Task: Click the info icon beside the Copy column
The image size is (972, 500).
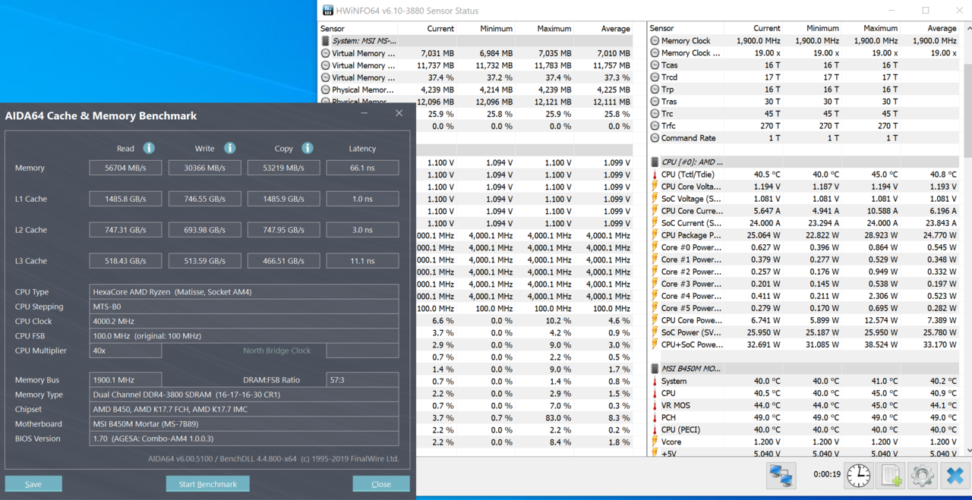Action: pyautogui.click(x=308, y=148)
